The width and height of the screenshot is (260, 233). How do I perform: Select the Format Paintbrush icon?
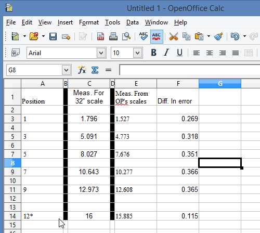(218, 36)
